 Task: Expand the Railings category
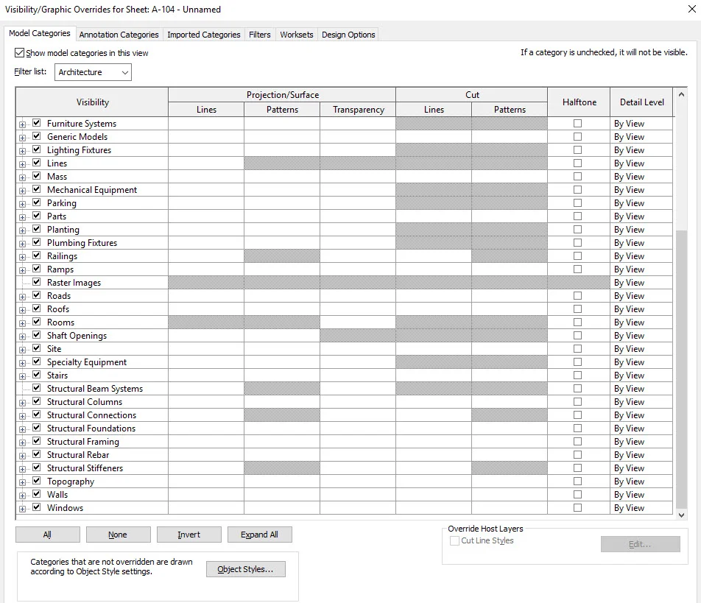click(x=22, y=257)
